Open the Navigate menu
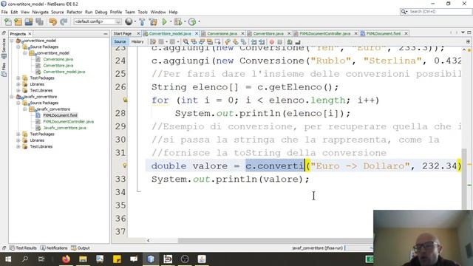This screenshot has width=473, height=266. pos(40,12)
